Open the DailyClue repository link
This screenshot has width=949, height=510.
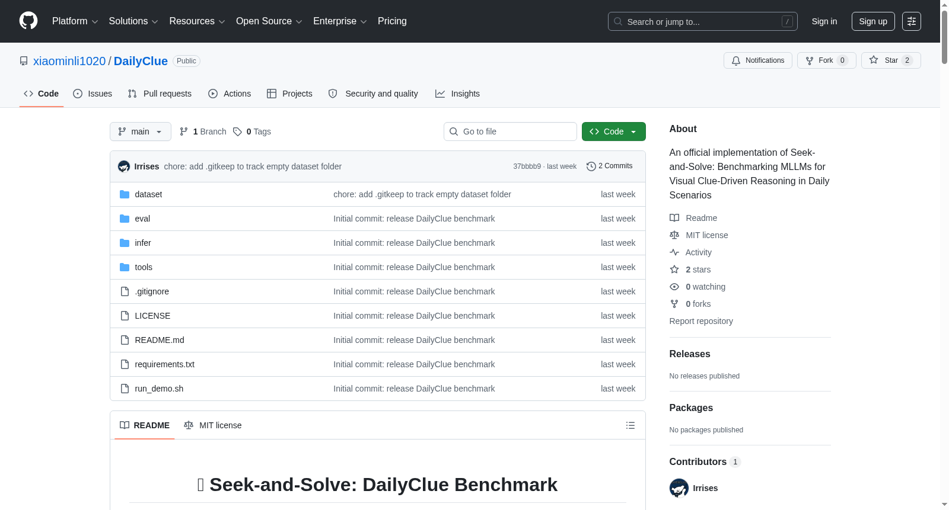click(141, 61)
